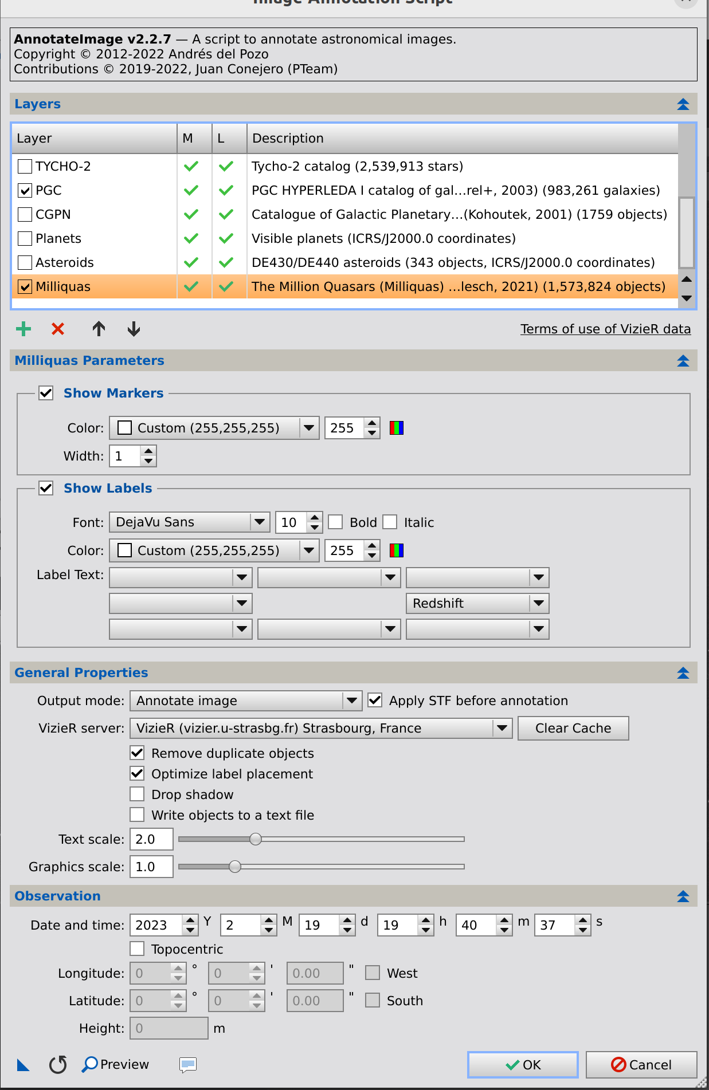Decrease the month stepper value
The width and height of the screenshot is (709, 1090).
pyautogui.click(x=268, y=930)
